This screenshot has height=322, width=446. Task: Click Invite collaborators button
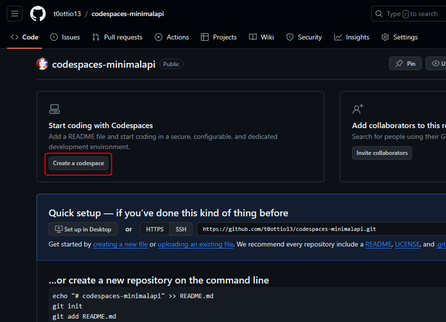[x=382, y=153]
